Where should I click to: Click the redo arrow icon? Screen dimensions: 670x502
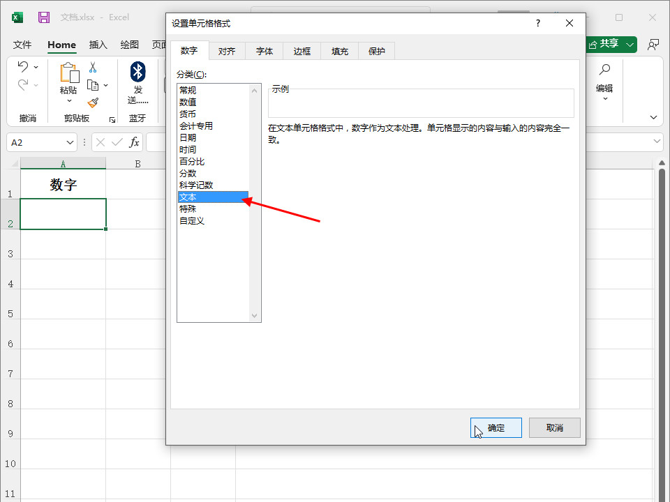(23, 84)
